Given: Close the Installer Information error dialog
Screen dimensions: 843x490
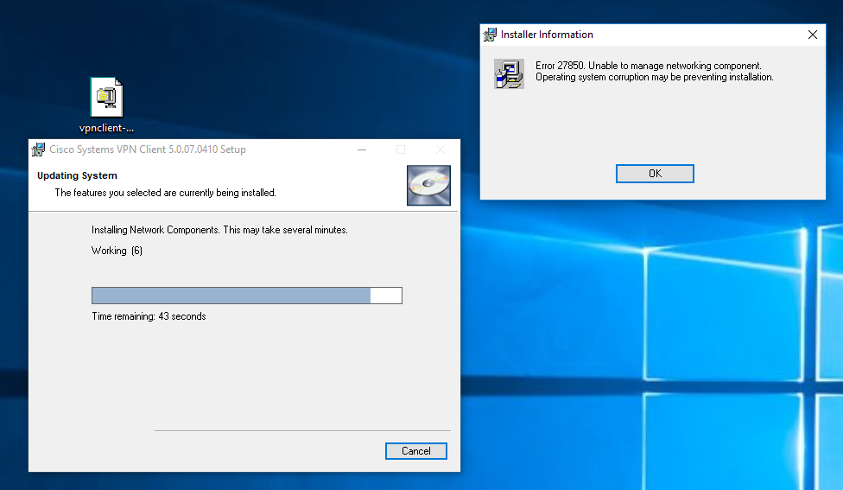Looking at the screenshot, I should 813,35.
